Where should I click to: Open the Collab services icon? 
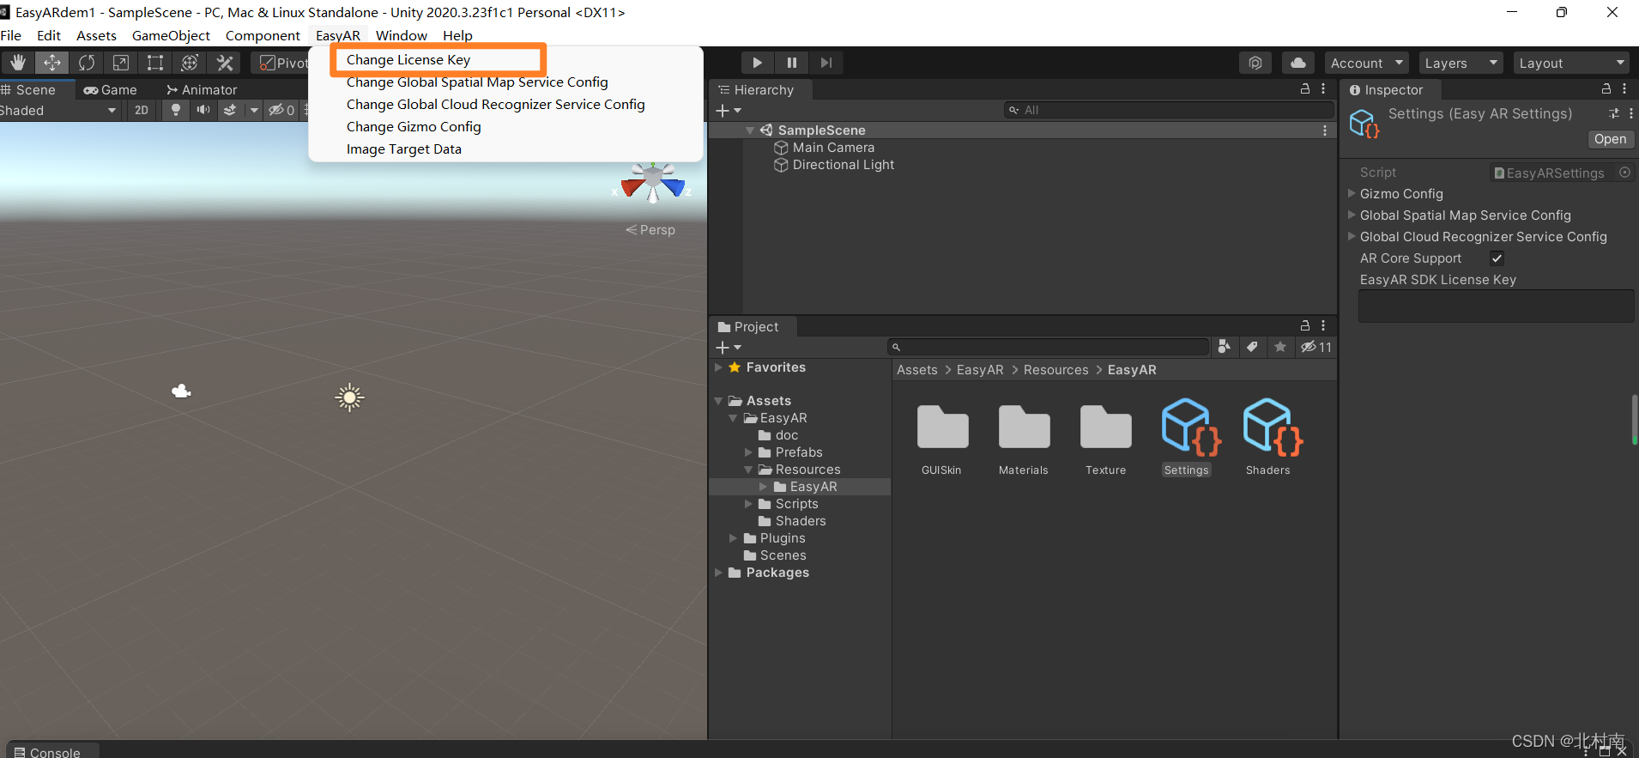point(1255,63)
